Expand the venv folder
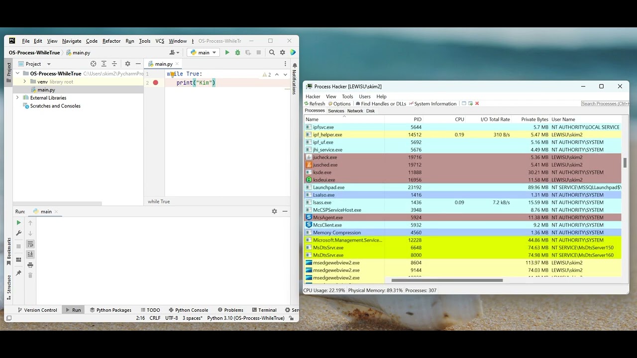Viewport: 637px width, 358px height. [x=25, y=82]
